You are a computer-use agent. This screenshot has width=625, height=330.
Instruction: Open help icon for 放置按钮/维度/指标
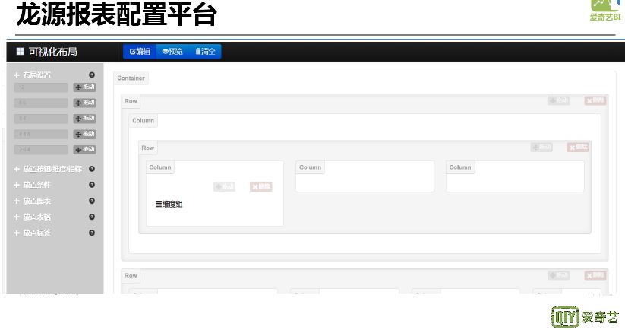pos(92,169)
